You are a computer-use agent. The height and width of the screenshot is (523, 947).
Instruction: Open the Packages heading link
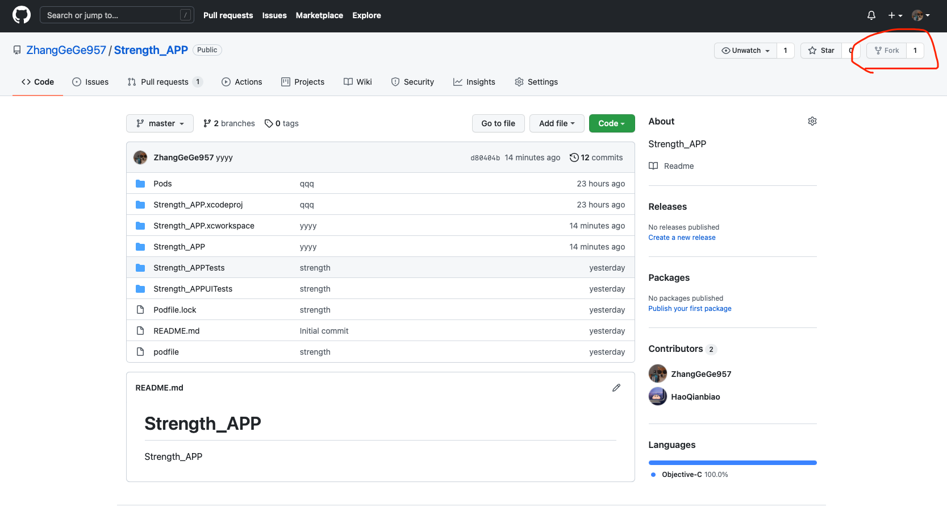click(x=669, y=278)
